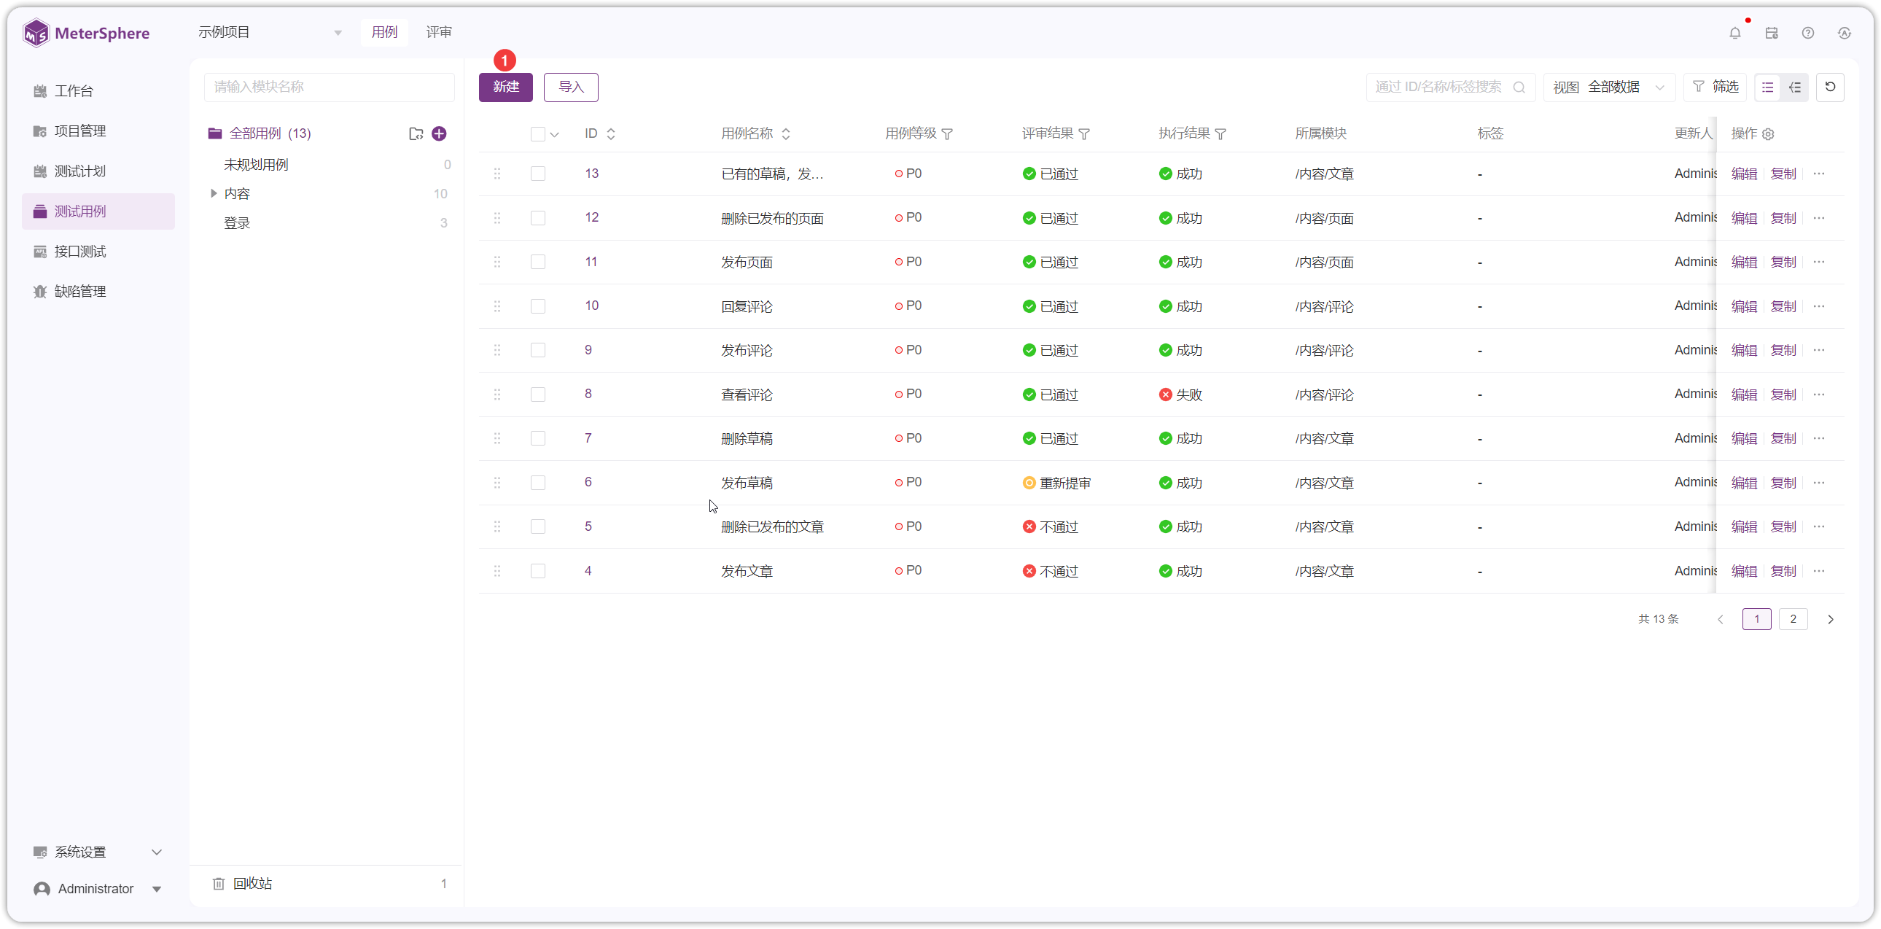The image size is (1881, 929).
Task: Open selection options arrow beside header checkbox
Action: point(555,134)
